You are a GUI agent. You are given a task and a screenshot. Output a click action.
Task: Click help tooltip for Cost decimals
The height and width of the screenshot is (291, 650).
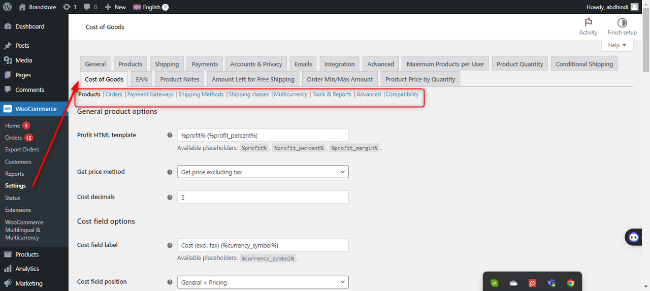pos(170,197)
